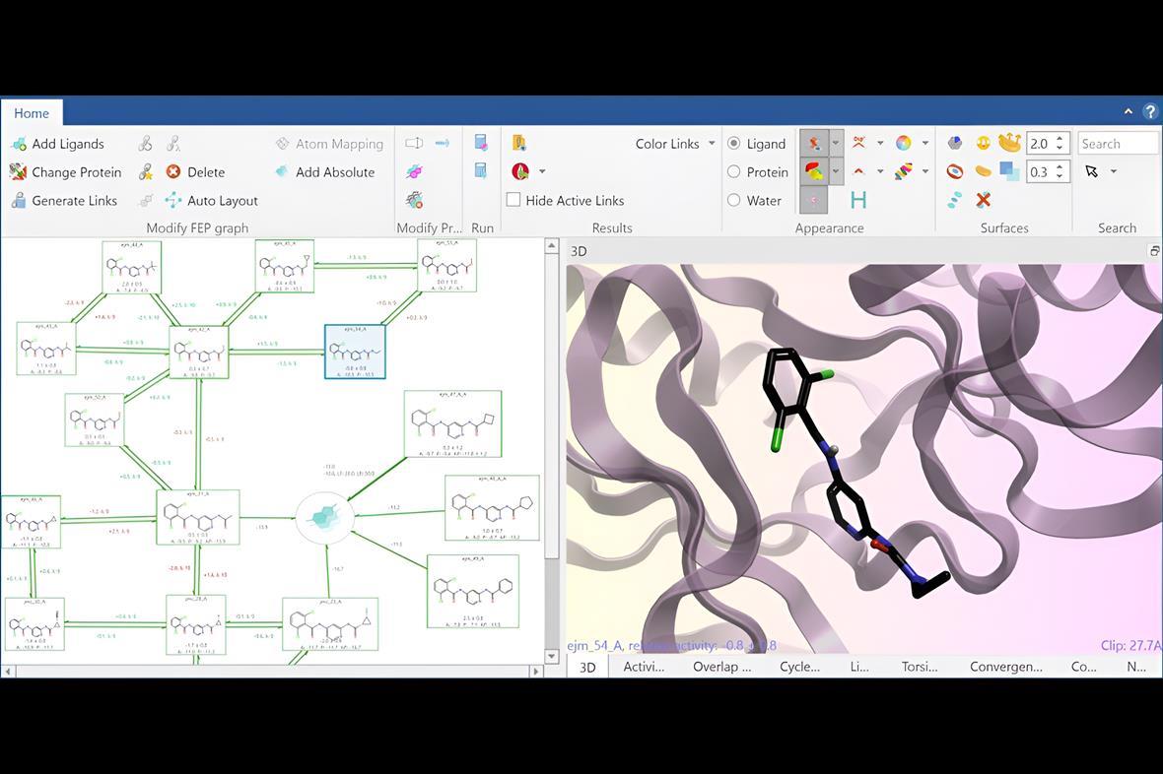
Task: Open dropdown beside red flame results icon
Action: (542, 172)
